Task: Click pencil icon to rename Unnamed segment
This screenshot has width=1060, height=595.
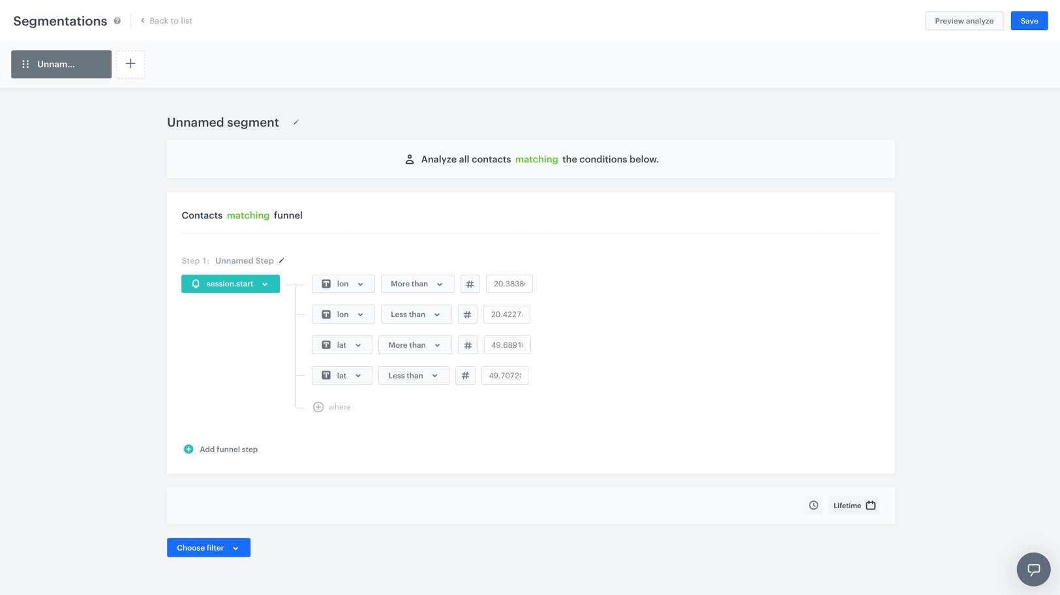Action: point(296,123)
